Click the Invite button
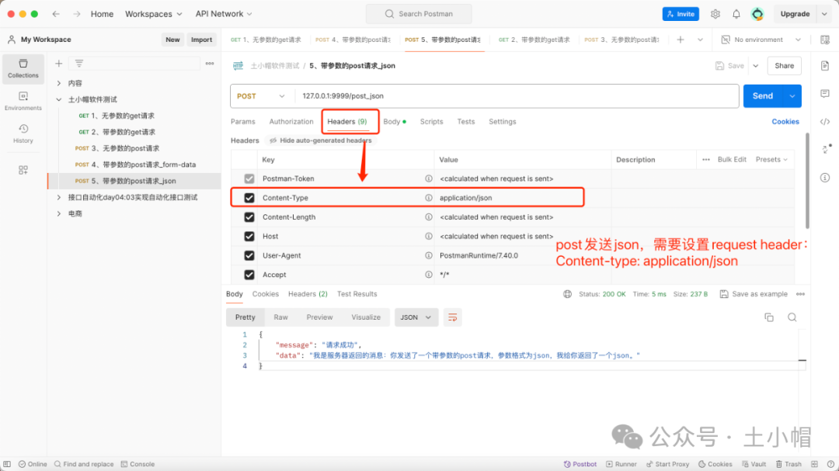Image resolution: width=839 pixels, height=471 pixels. pyautogui.click(x=681, y=14)
